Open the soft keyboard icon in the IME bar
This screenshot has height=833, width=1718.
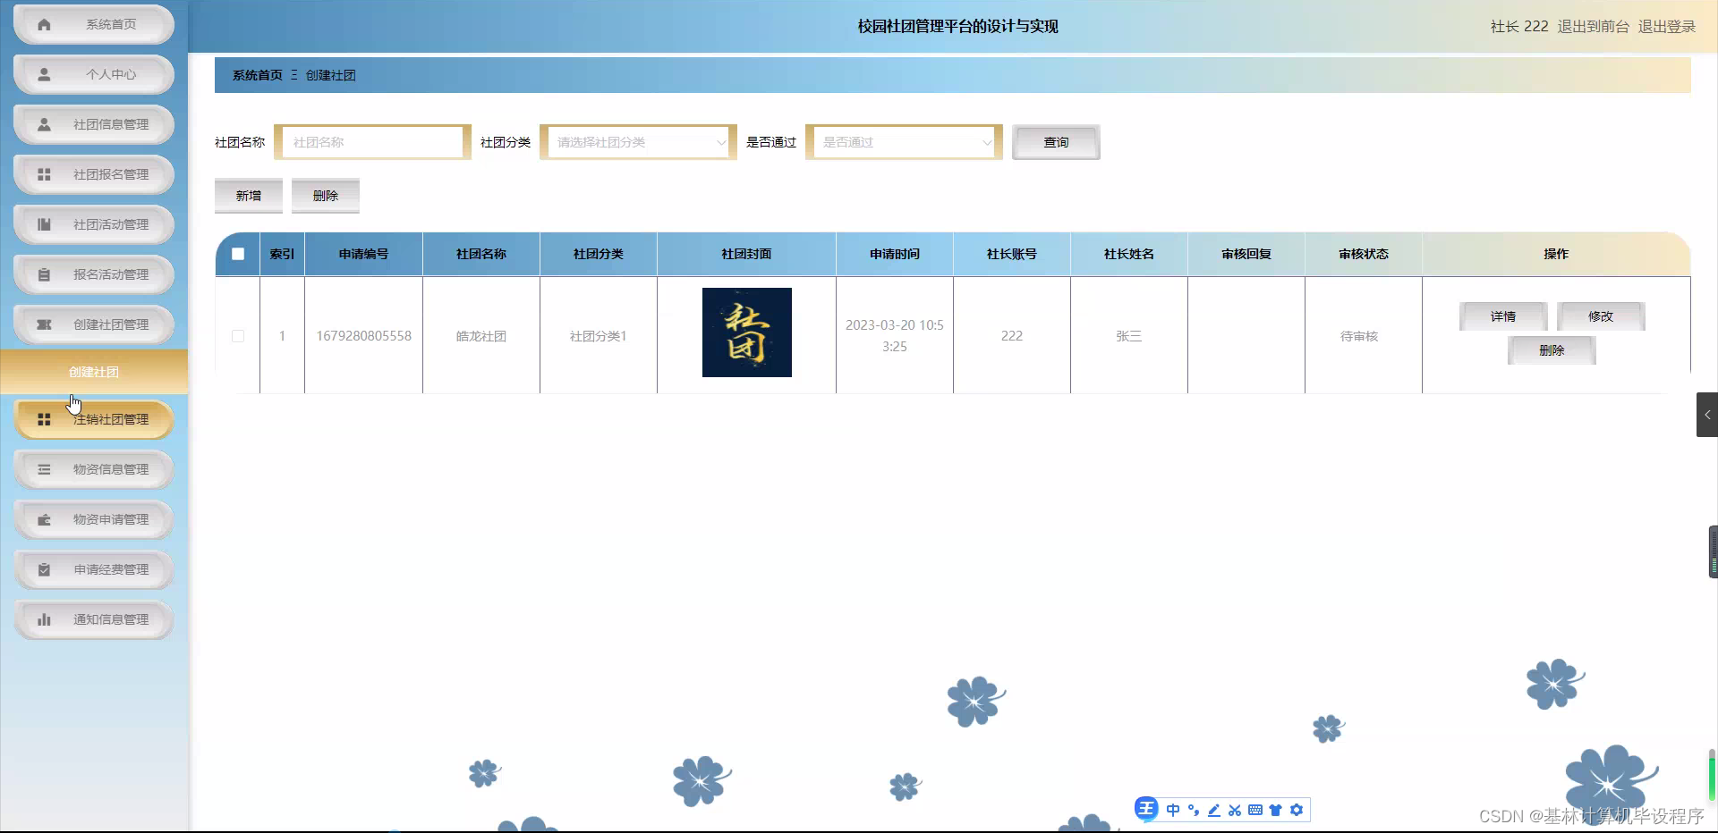1254,810
